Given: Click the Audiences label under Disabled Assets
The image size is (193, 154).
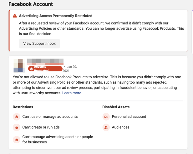Looking at the screenshot, I should (120, 127).
